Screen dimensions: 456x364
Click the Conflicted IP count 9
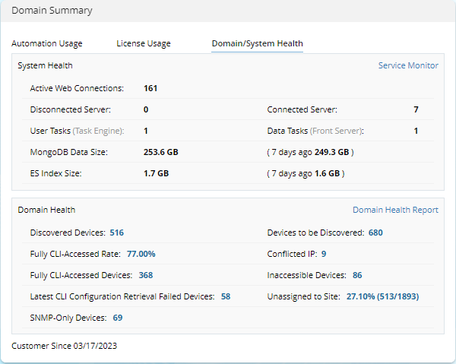(324, 254)
